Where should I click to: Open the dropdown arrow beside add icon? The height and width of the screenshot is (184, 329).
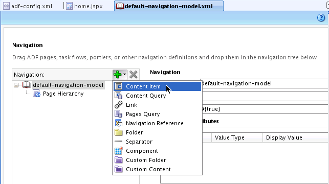point(124,75)
